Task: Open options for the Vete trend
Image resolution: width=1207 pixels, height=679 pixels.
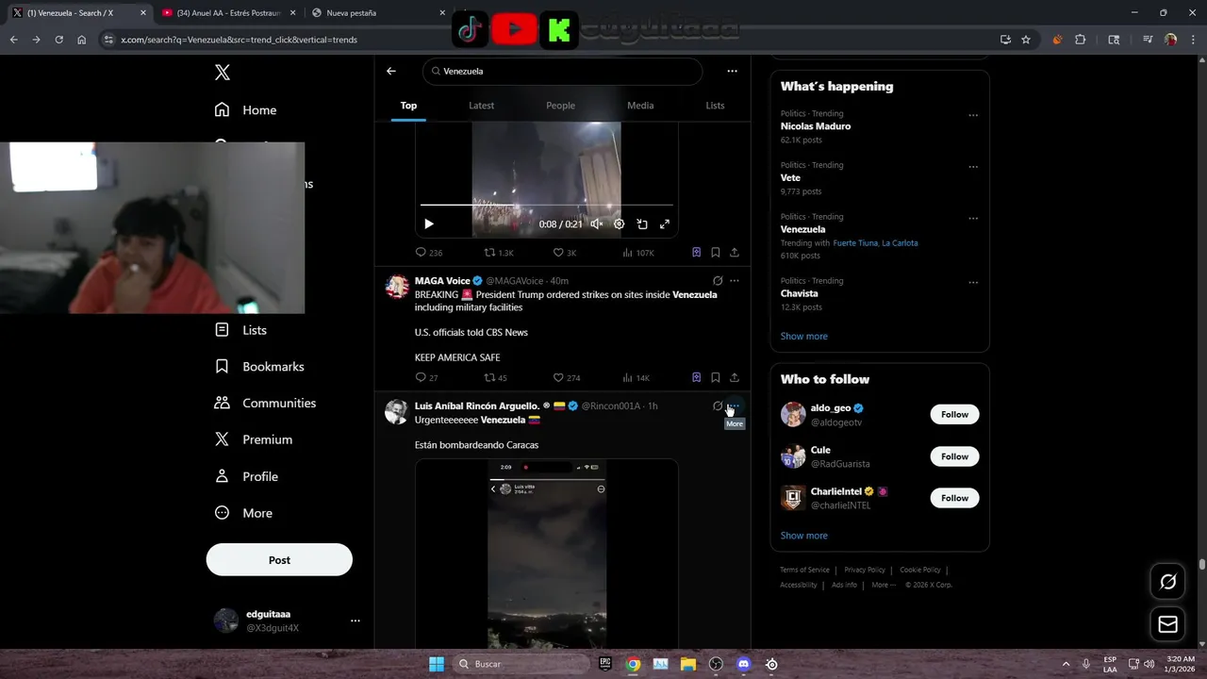Action: point(973,167)
